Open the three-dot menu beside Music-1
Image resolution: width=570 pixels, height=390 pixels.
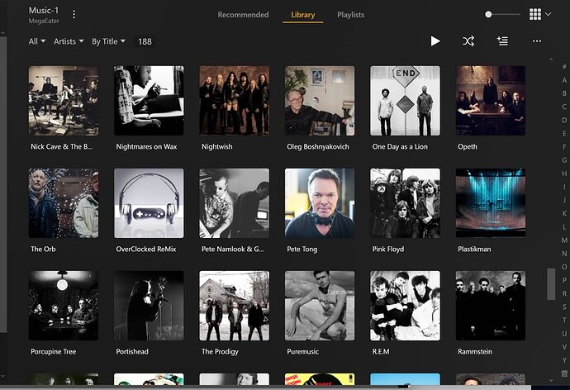[74, 15]
